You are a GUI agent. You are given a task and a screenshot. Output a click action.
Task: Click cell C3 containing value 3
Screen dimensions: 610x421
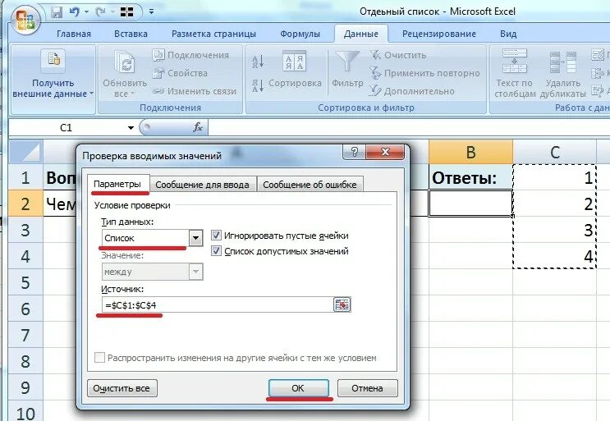point(555,230)
